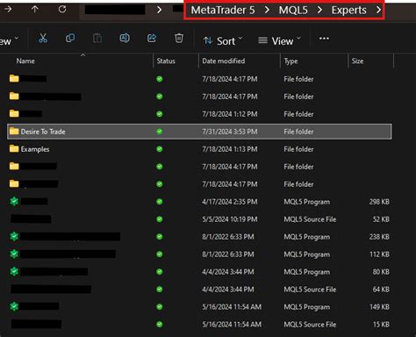Click date 5/16/2024 11:54 AM of 149 KB file
Viewport: 416px width, 337px height.
(232, 307)
